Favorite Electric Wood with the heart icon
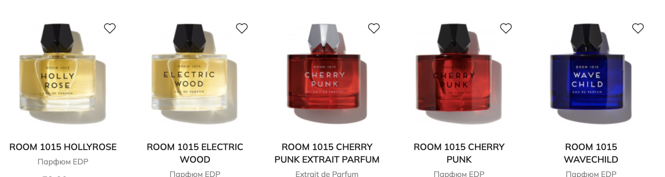 click(242, 29)
